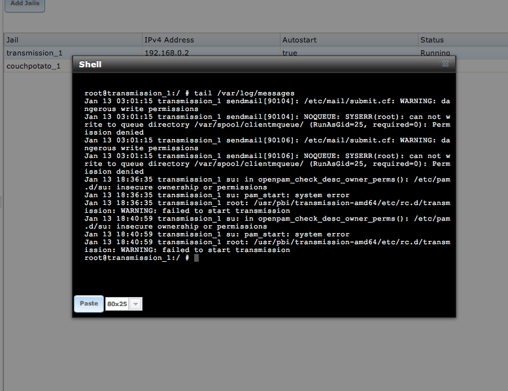This screenshot has height=391, width=508.
Task: Click the Paste button in Shell
Action: [x=89, y=304]
